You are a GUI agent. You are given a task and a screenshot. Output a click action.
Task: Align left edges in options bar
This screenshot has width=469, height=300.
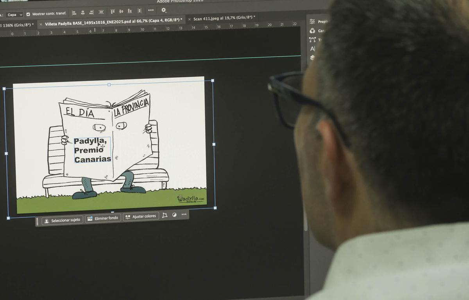pos(74,12)
